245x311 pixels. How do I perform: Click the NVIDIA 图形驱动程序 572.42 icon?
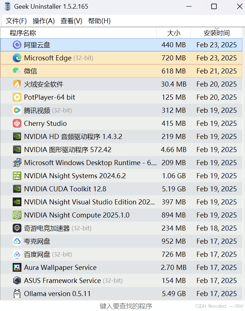pos(17,149)
